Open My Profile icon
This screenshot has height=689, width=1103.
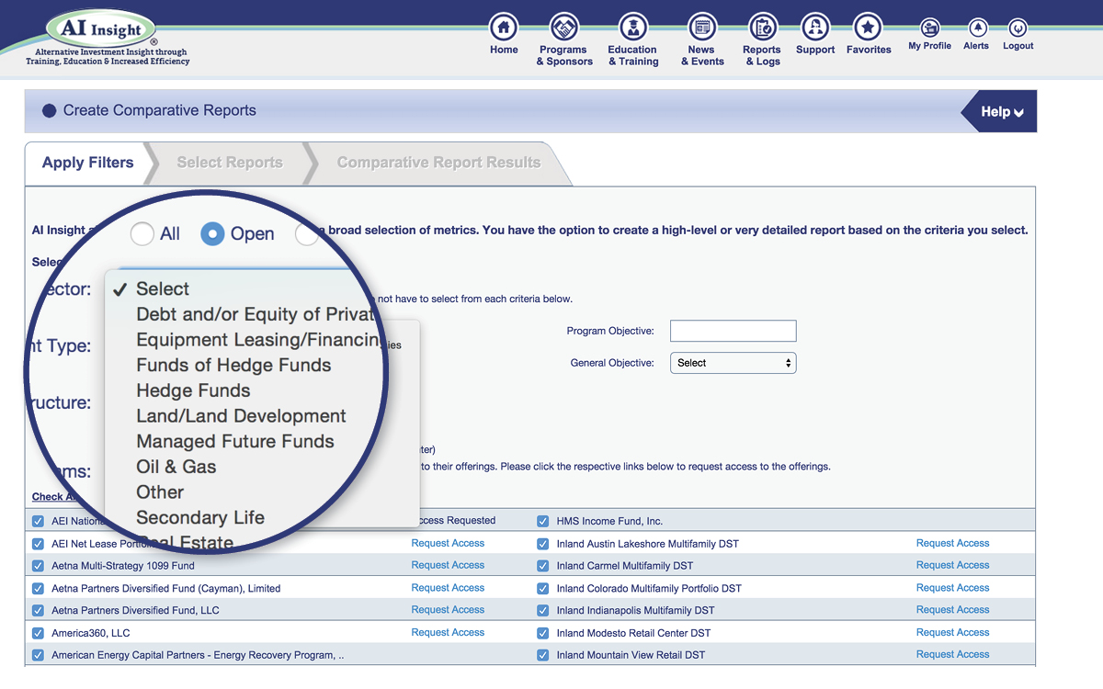point(930,28)
